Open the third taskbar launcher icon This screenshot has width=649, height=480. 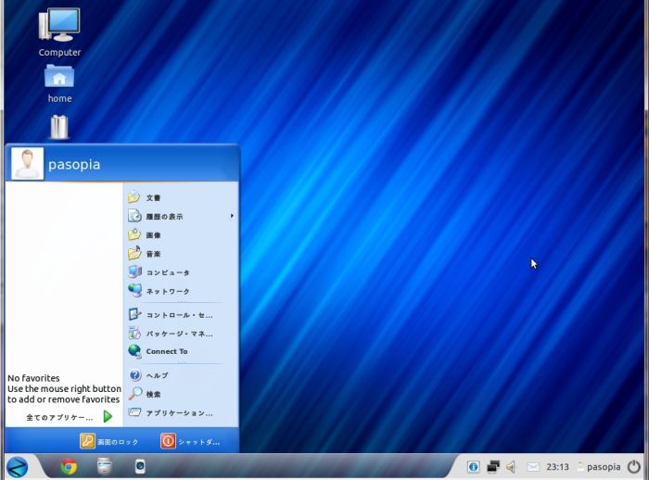(x=140, y=466)
